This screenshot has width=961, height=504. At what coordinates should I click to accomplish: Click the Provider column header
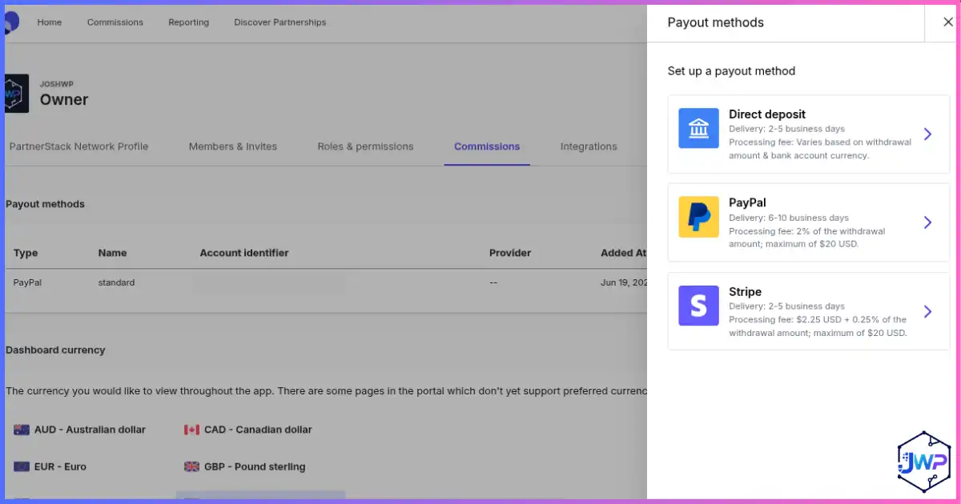[x=510, y=253]
